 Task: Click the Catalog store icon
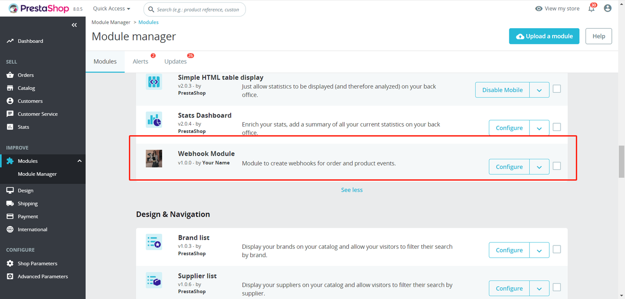click(x=10, y=88)
